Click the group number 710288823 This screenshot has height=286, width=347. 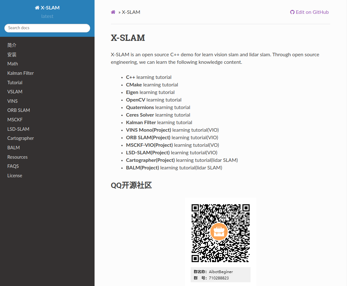point(219,278)
